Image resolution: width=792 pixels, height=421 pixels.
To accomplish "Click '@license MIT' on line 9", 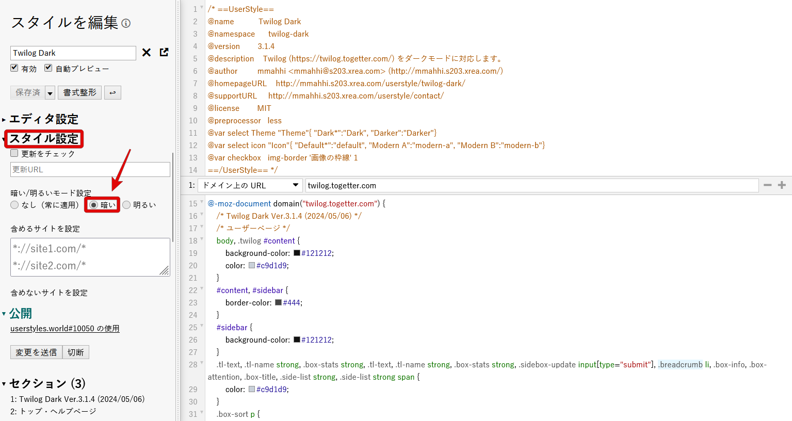I will click(x=239, y=108).
